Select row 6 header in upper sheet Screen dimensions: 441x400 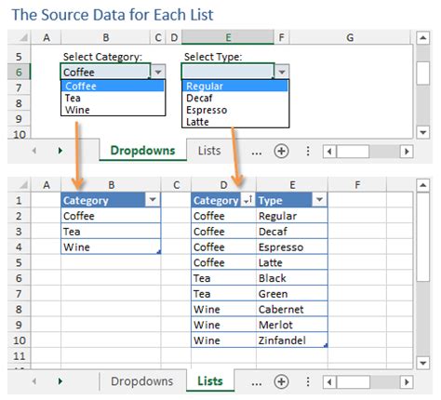[x=19, y=72]
